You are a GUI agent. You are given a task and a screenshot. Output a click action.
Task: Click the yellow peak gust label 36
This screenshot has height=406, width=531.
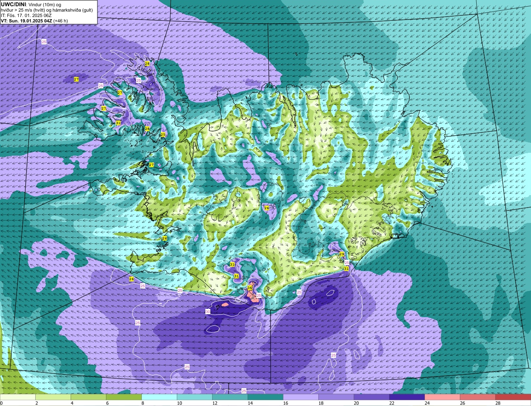250,288
